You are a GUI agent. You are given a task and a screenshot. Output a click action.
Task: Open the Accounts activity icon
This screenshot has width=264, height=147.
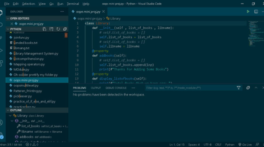tap(1, 122)
